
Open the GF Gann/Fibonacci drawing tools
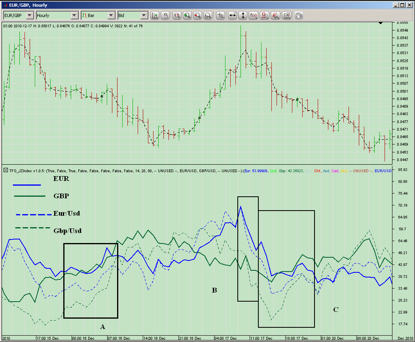click(x=276, y=15)
